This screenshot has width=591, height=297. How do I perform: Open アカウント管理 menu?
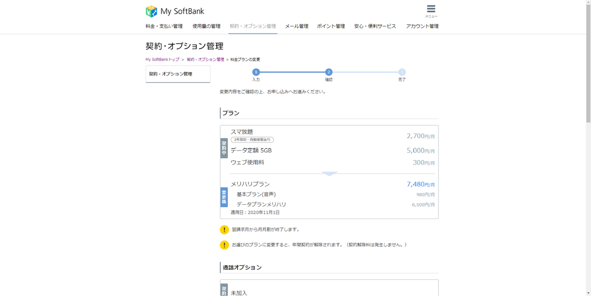[422, 27]
